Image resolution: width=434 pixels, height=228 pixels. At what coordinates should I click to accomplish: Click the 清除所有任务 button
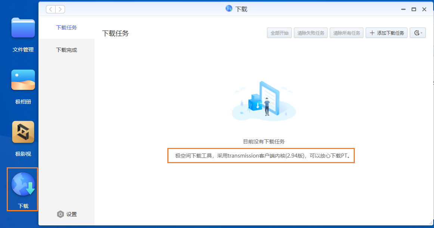click(x=347, y=33)
